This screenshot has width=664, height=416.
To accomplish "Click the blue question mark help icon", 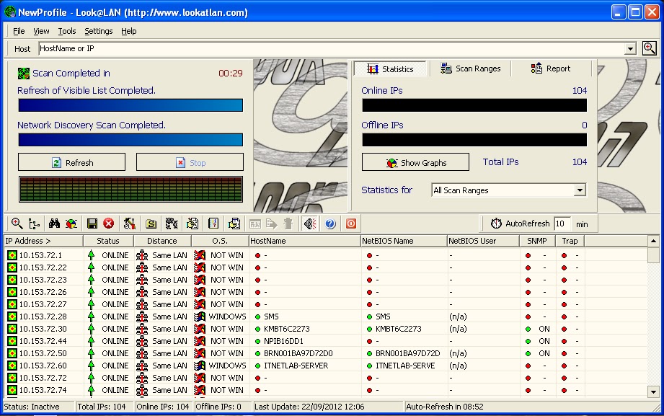I will click(330, 224).
